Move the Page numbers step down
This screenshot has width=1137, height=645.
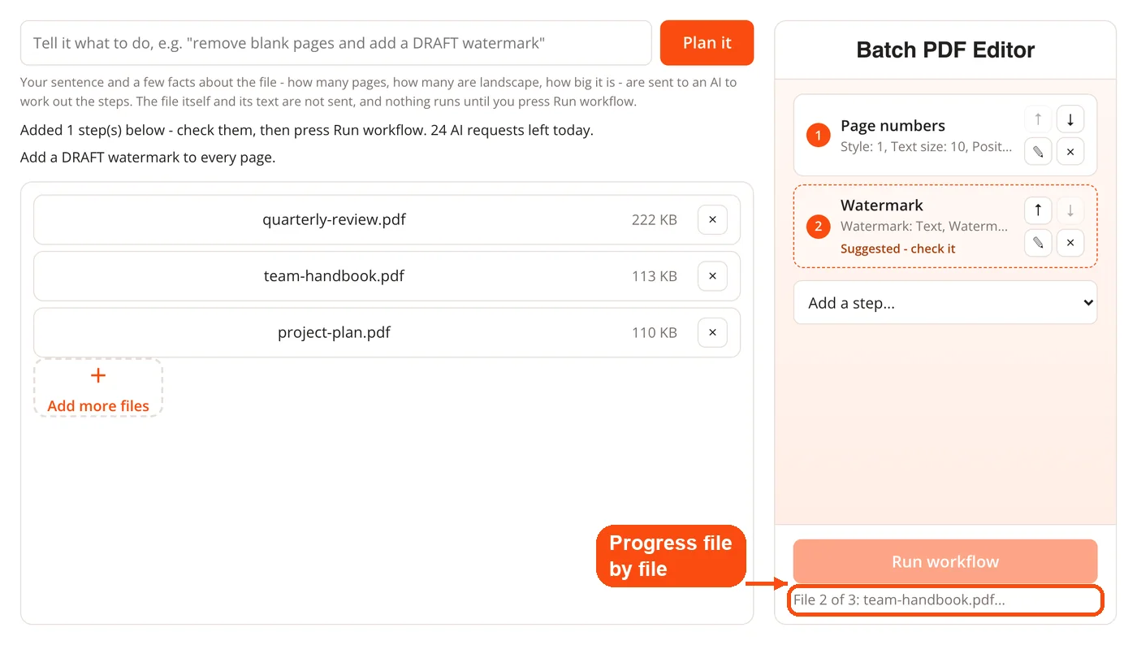pos(1070,119)
